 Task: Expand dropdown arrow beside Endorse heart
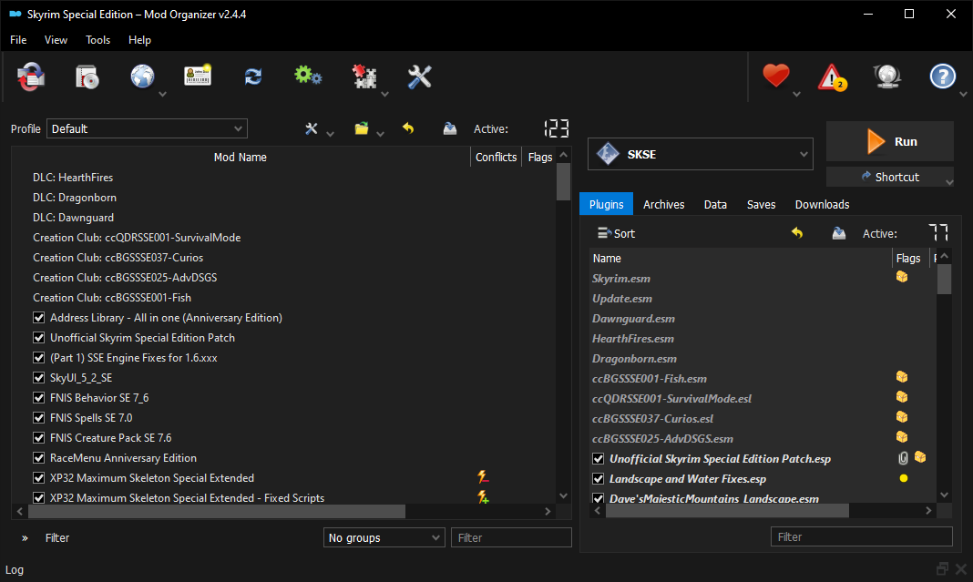coord(797,95)
